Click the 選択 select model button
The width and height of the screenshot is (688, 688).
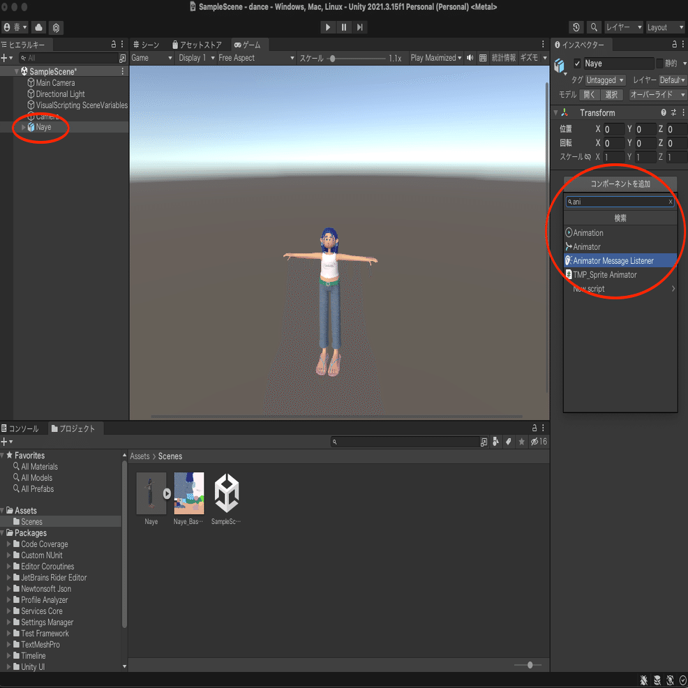611,95
